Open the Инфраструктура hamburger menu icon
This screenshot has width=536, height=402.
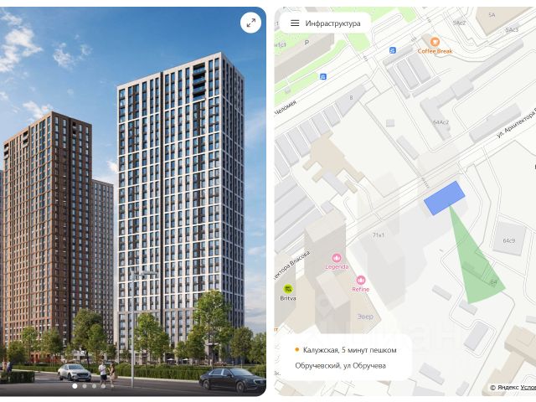[295, 23]
